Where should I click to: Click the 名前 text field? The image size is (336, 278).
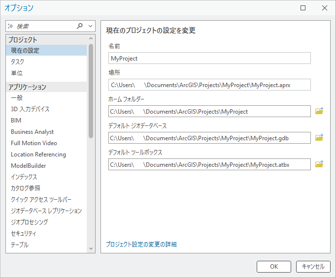[x=209, y=58]
